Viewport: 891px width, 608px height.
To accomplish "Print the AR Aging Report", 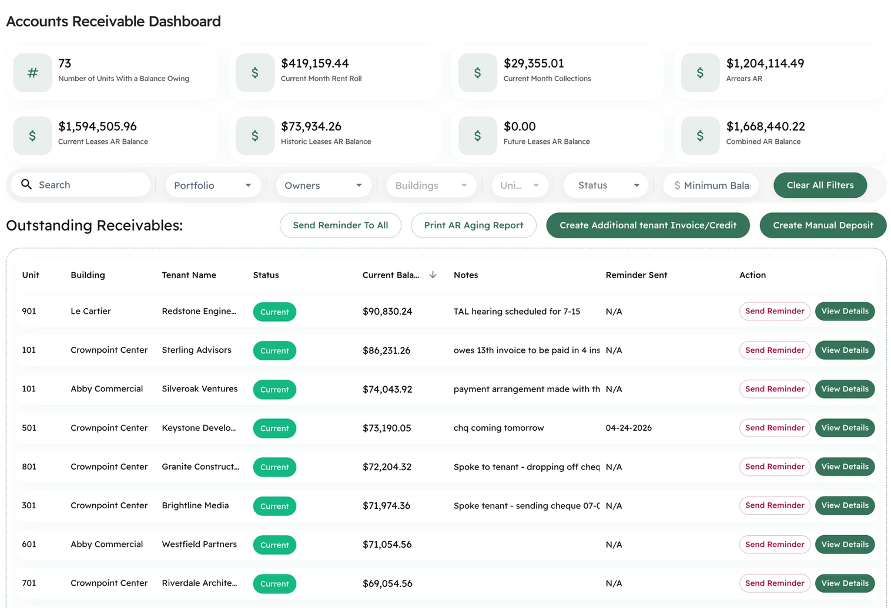I will click(x=474, y=225).
